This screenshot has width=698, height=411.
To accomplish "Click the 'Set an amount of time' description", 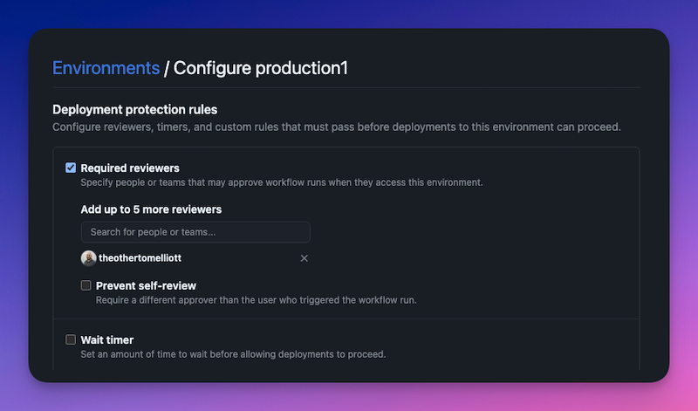I will pos(232,354).
